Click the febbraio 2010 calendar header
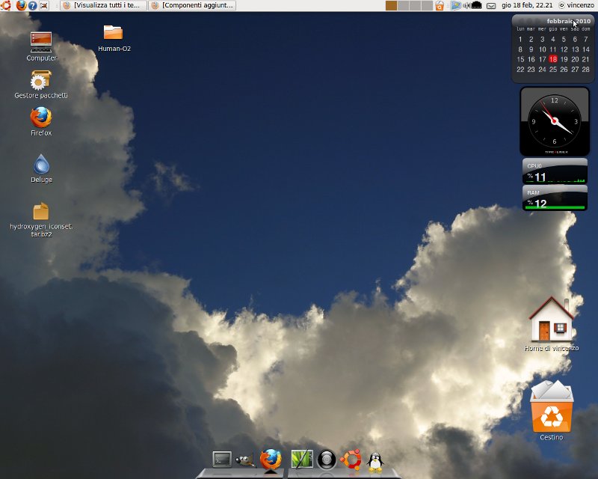The image size is (598, 479). coord(569,21)
